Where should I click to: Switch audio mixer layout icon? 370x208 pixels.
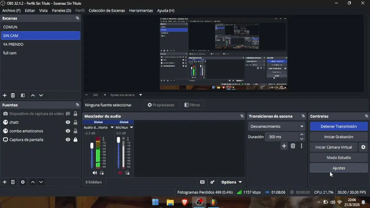(x=202, y=182)
